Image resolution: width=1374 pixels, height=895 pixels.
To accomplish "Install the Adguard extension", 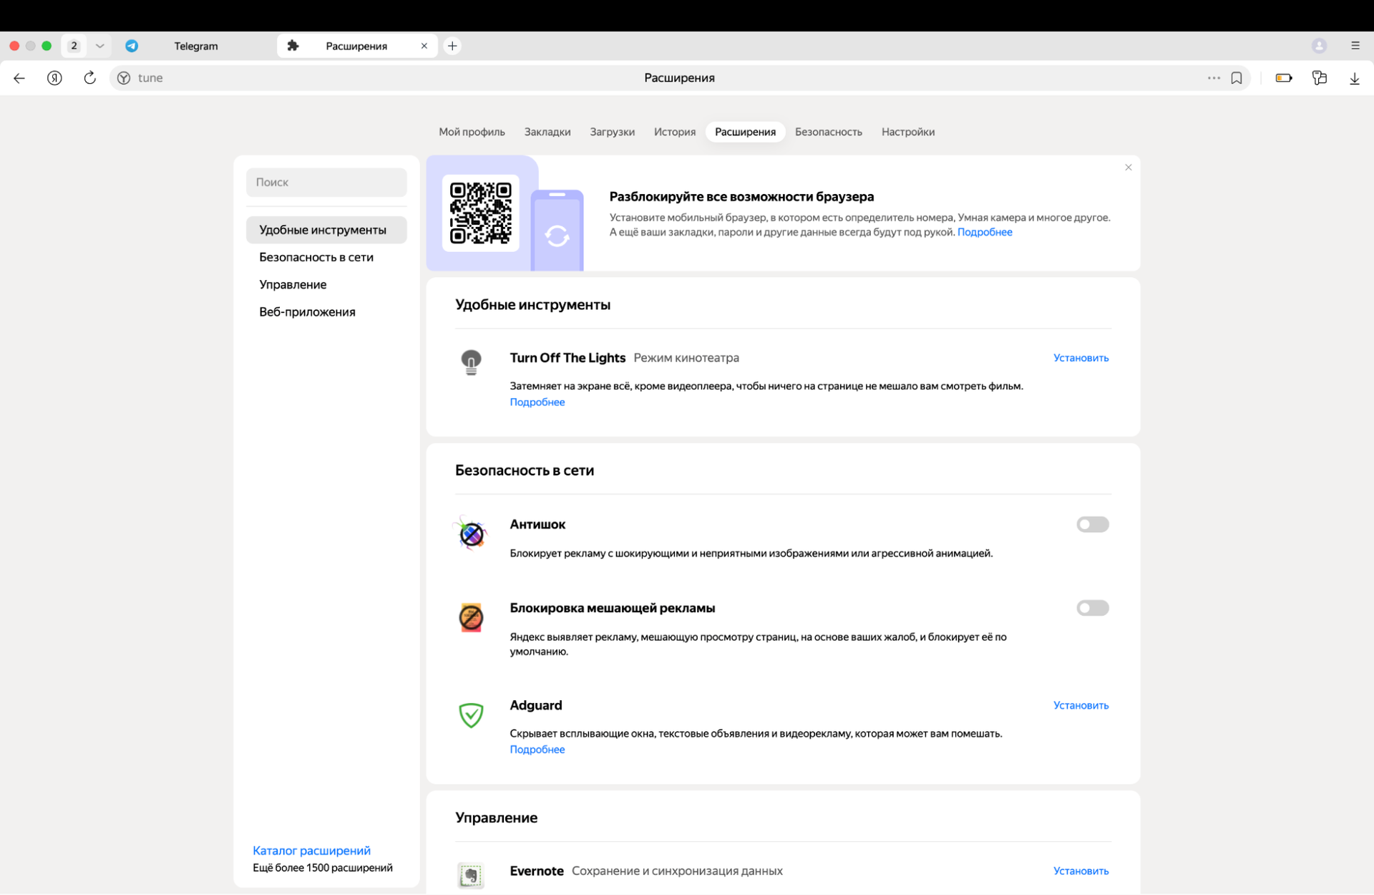I will (1081, 706).
